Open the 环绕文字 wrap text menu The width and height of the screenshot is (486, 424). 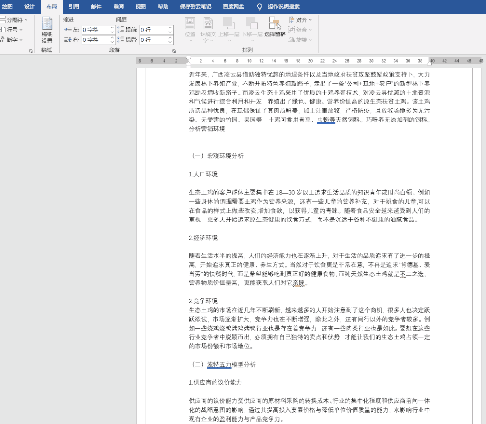[208, 30]
